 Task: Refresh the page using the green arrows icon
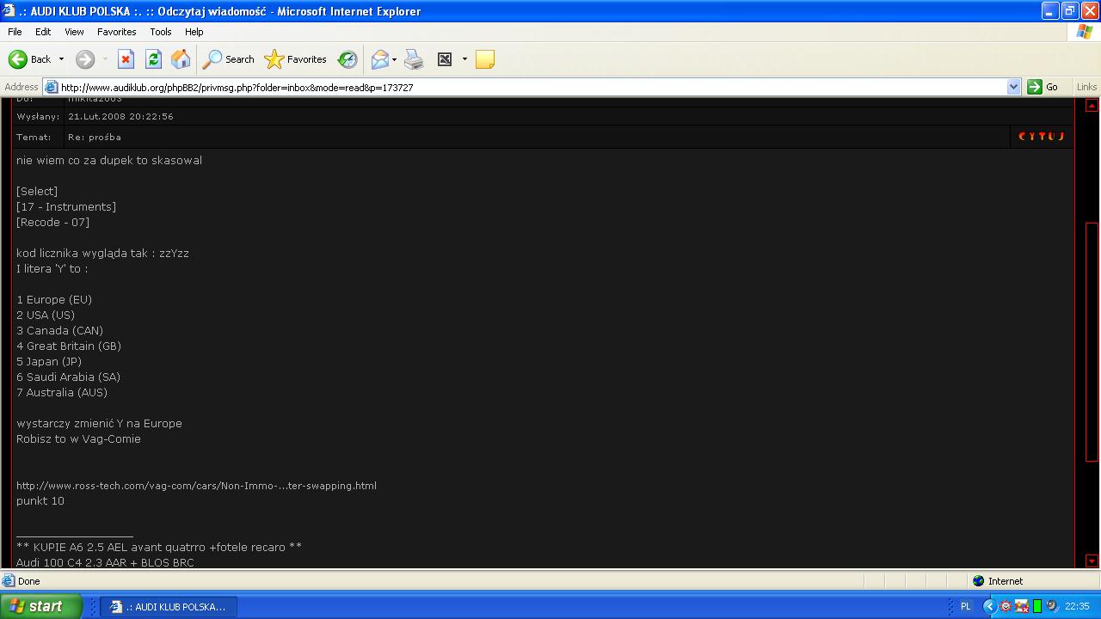153,59
